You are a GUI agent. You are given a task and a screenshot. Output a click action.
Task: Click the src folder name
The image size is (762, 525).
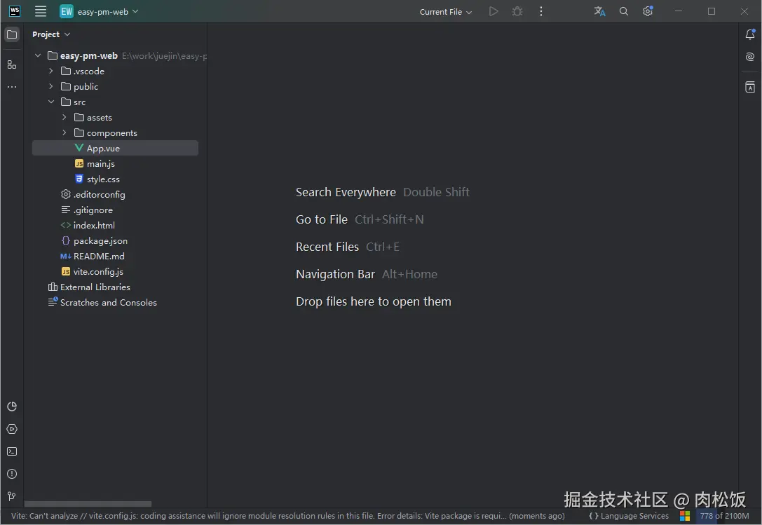[x=80, y=102]
